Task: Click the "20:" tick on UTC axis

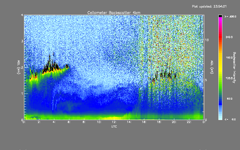Action: pos(174,122)
